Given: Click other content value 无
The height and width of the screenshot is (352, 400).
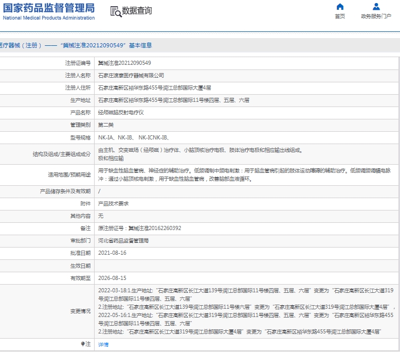Looking at the screenshot, I should coord(101,216).
